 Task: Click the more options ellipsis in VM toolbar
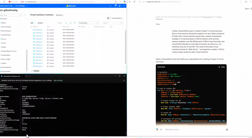pyautogui.click(x=48, y=23)
